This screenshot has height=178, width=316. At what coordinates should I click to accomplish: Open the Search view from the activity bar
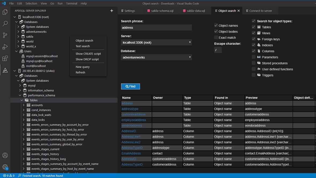click(x=5, y=24)
